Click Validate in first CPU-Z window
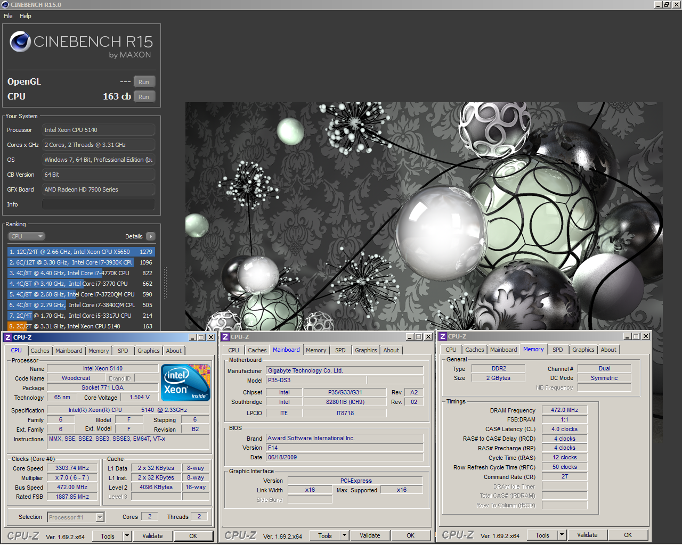Screen dimensions: 682x545 [152, 536]
